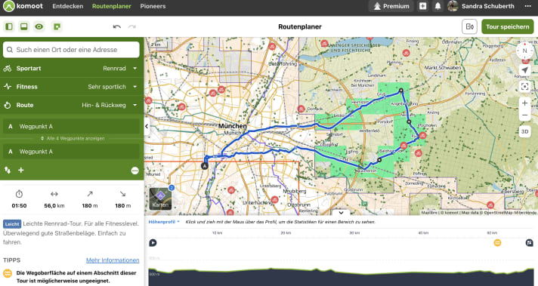Toggle the eye visibility icon
Viewport: 538px width, 286px height.
pos(39,26)
